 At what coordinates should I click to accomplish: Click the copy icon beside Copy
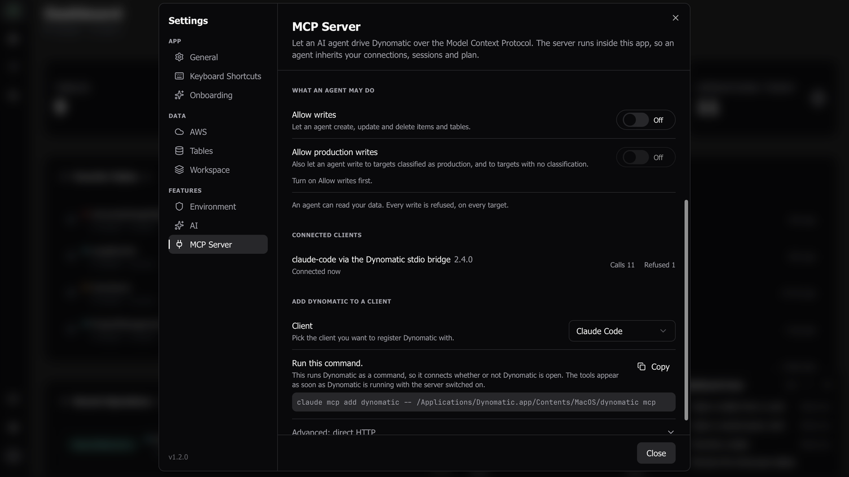coord(641,366)
